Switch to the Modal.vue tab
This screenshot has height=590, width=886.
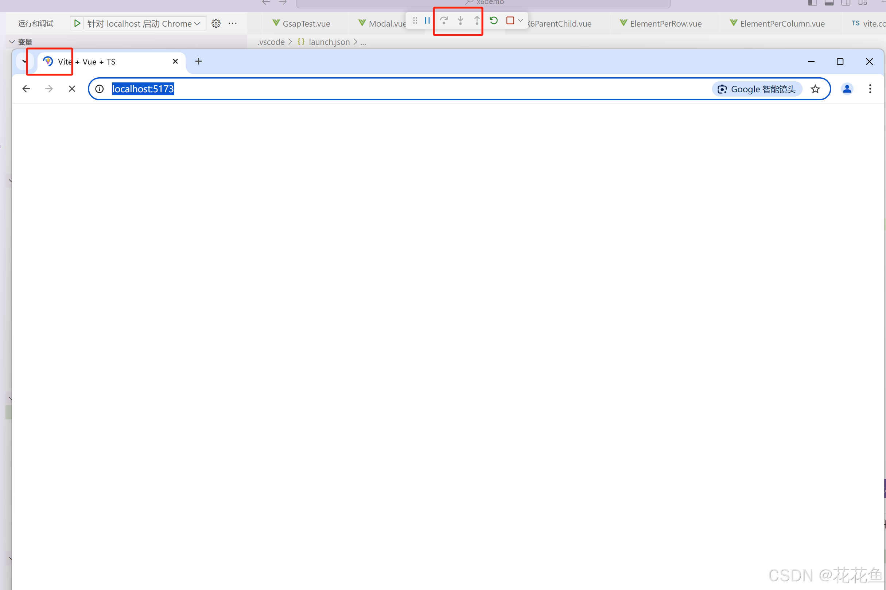pyautogui.click(x=382, y=23)
